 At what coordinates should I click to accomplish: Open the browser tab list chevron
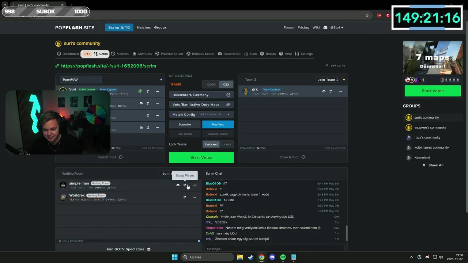5,5
